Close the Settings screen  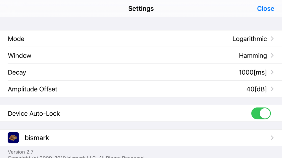tap(265, 8)
